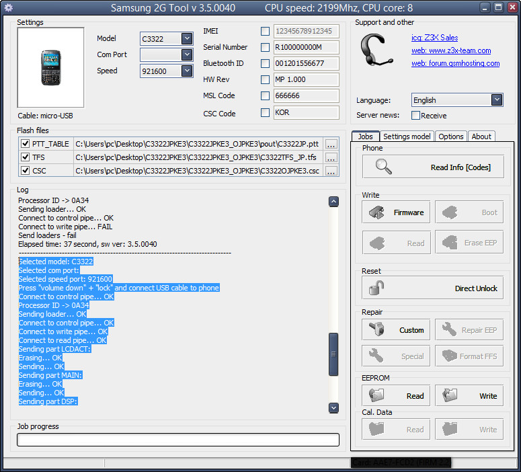Browse for the CSC file
This screenshot has width=521, height=472.
(331, 171)
